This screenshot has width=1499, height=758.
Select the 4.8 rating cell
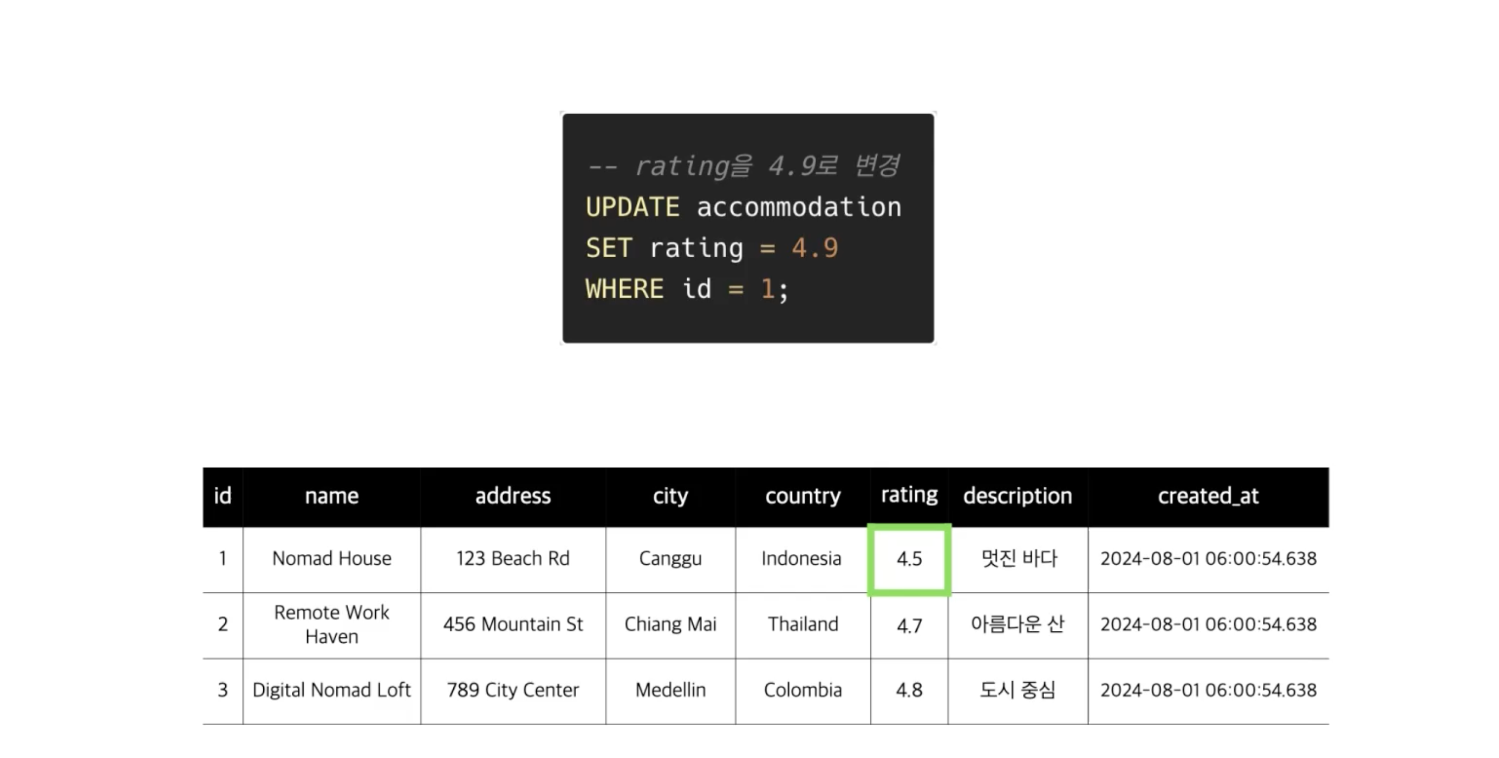[909, 690]
